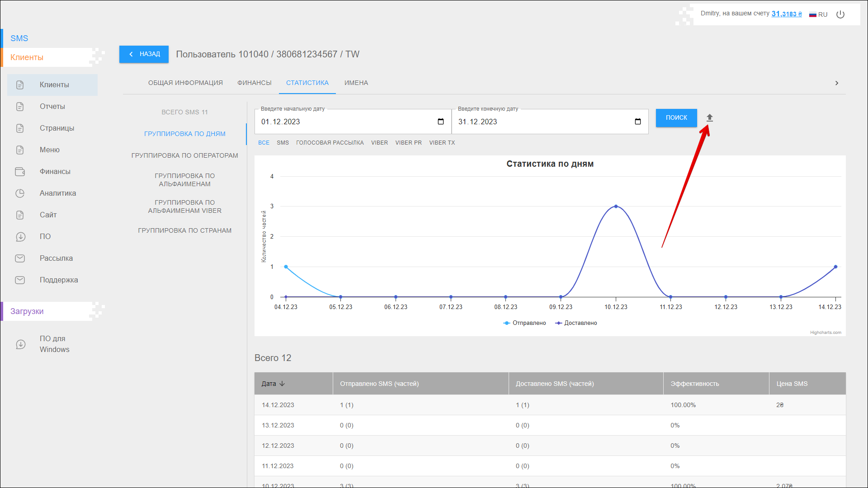This screenshot has width=868, height=488.
Task: Filter statistics by VIBER PR
Action: 408,143
